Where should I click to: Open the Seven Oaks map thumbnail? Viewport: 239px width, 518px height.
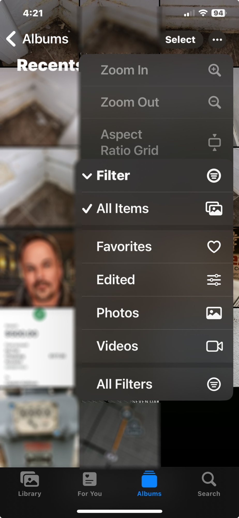120,434
